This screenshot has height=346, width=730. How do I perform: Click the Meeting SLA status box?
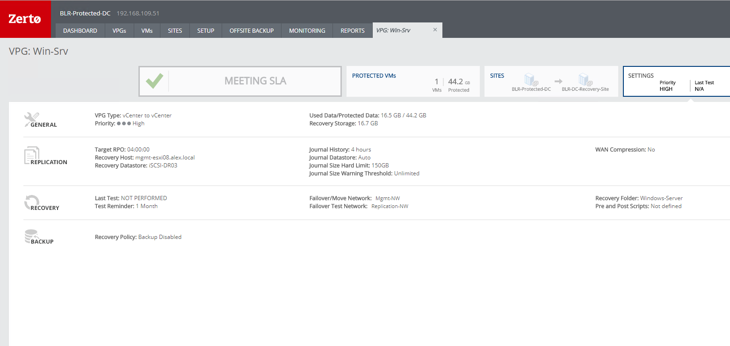coord(255,81)
